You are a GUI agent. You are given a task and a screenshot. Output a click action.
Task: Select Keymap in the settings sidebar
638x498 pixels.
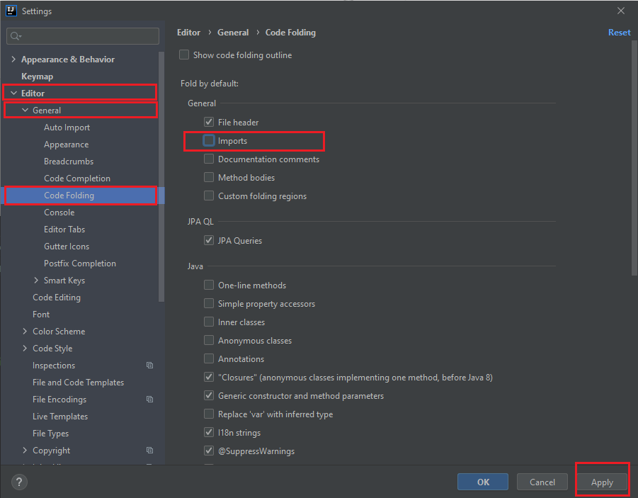[37, 76]
